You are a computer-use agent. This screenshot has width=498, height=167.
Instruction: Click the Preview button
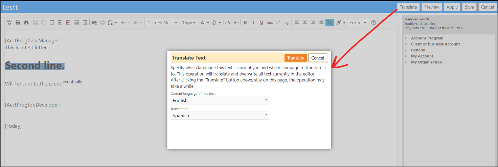pyautogui.click(x=432, y=7)
